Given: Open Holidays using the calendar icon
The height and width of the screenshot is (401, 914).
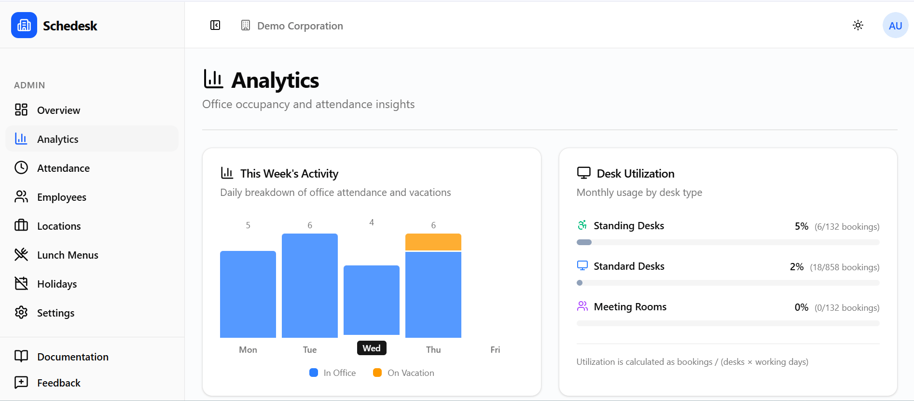Looking at the screenshot, I should [x=21, y=283].
